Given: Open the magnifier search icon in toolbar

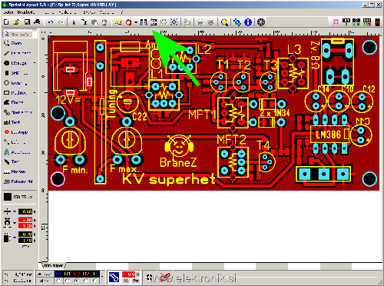Looking at the screenshot, I should 224,22.
